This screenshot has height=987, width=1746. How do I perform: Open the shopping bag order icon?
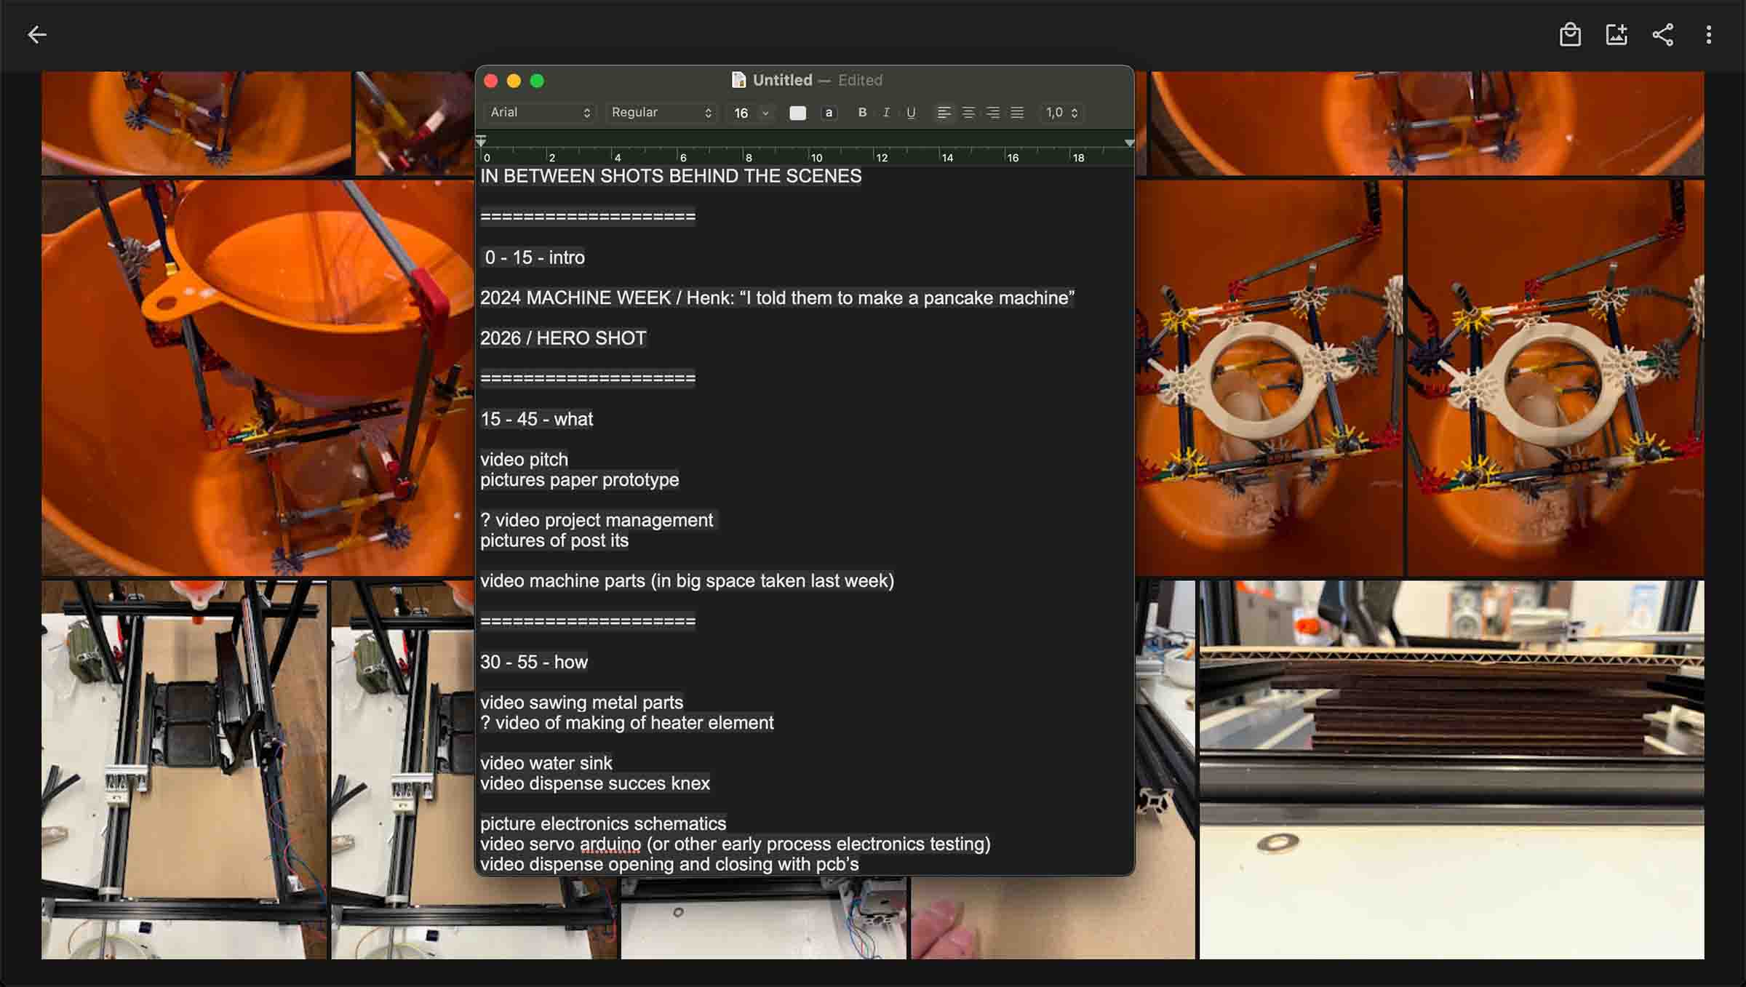1570,34
